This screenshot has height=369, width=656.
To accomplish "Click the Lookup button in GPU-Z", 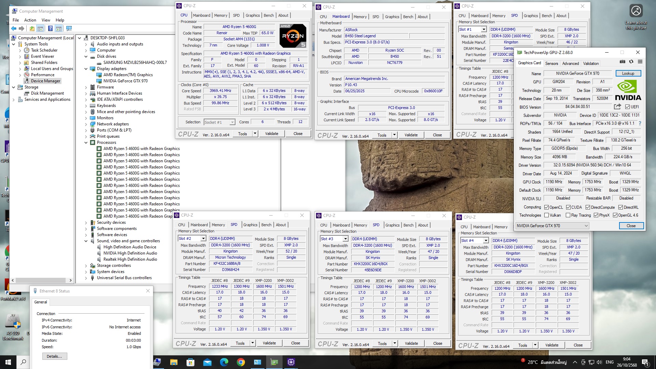I will point(628,73).
